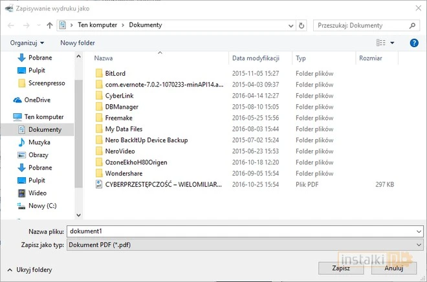Sort by Data modyfikacji column header
This screenshot has height=282, width=427.
click(256, 58)
